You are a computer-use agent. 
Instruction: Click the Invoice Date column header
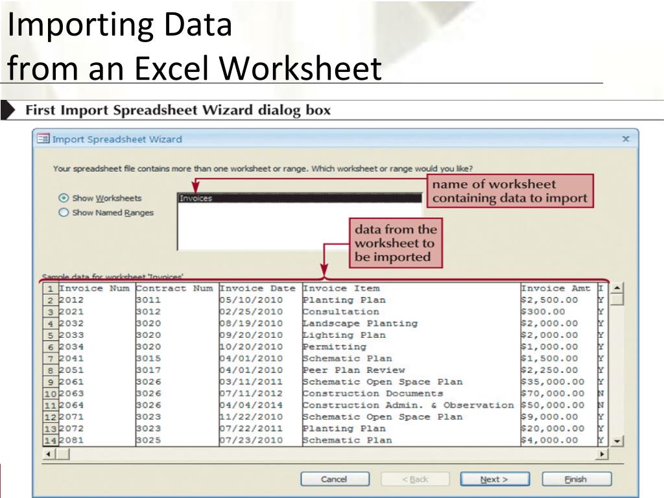click(258, 289)
